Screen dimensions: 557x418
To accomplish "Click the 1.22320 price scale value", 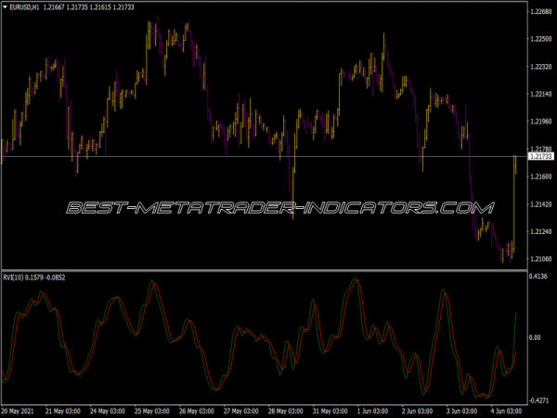I will (x=540, y=67).
